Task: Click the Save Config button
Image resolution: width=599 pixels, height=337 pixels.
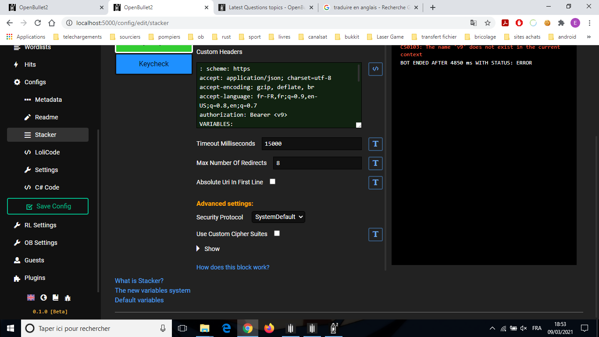Action: coord(48,206)
